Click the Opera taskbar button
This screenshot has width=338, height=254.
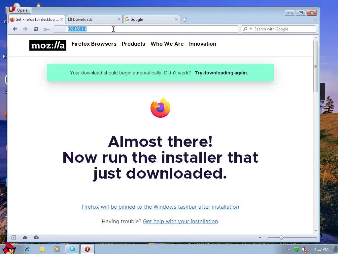[87, 249]
